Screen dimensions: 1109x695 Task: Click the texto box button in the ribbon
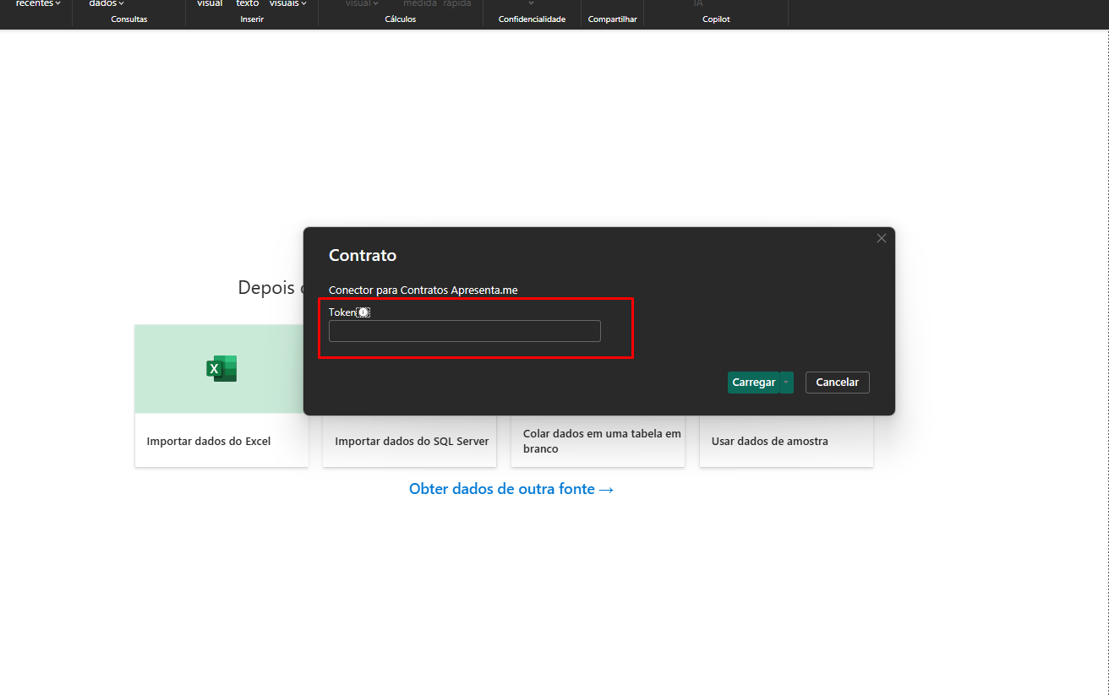click(x=247, y=4)
